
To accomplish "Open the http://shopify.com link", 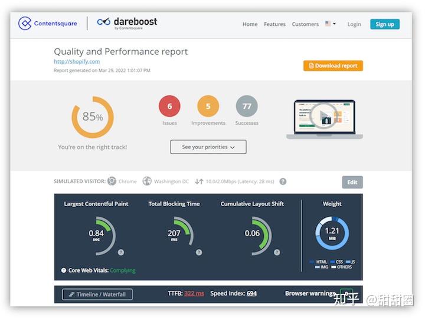I will 77,61.
